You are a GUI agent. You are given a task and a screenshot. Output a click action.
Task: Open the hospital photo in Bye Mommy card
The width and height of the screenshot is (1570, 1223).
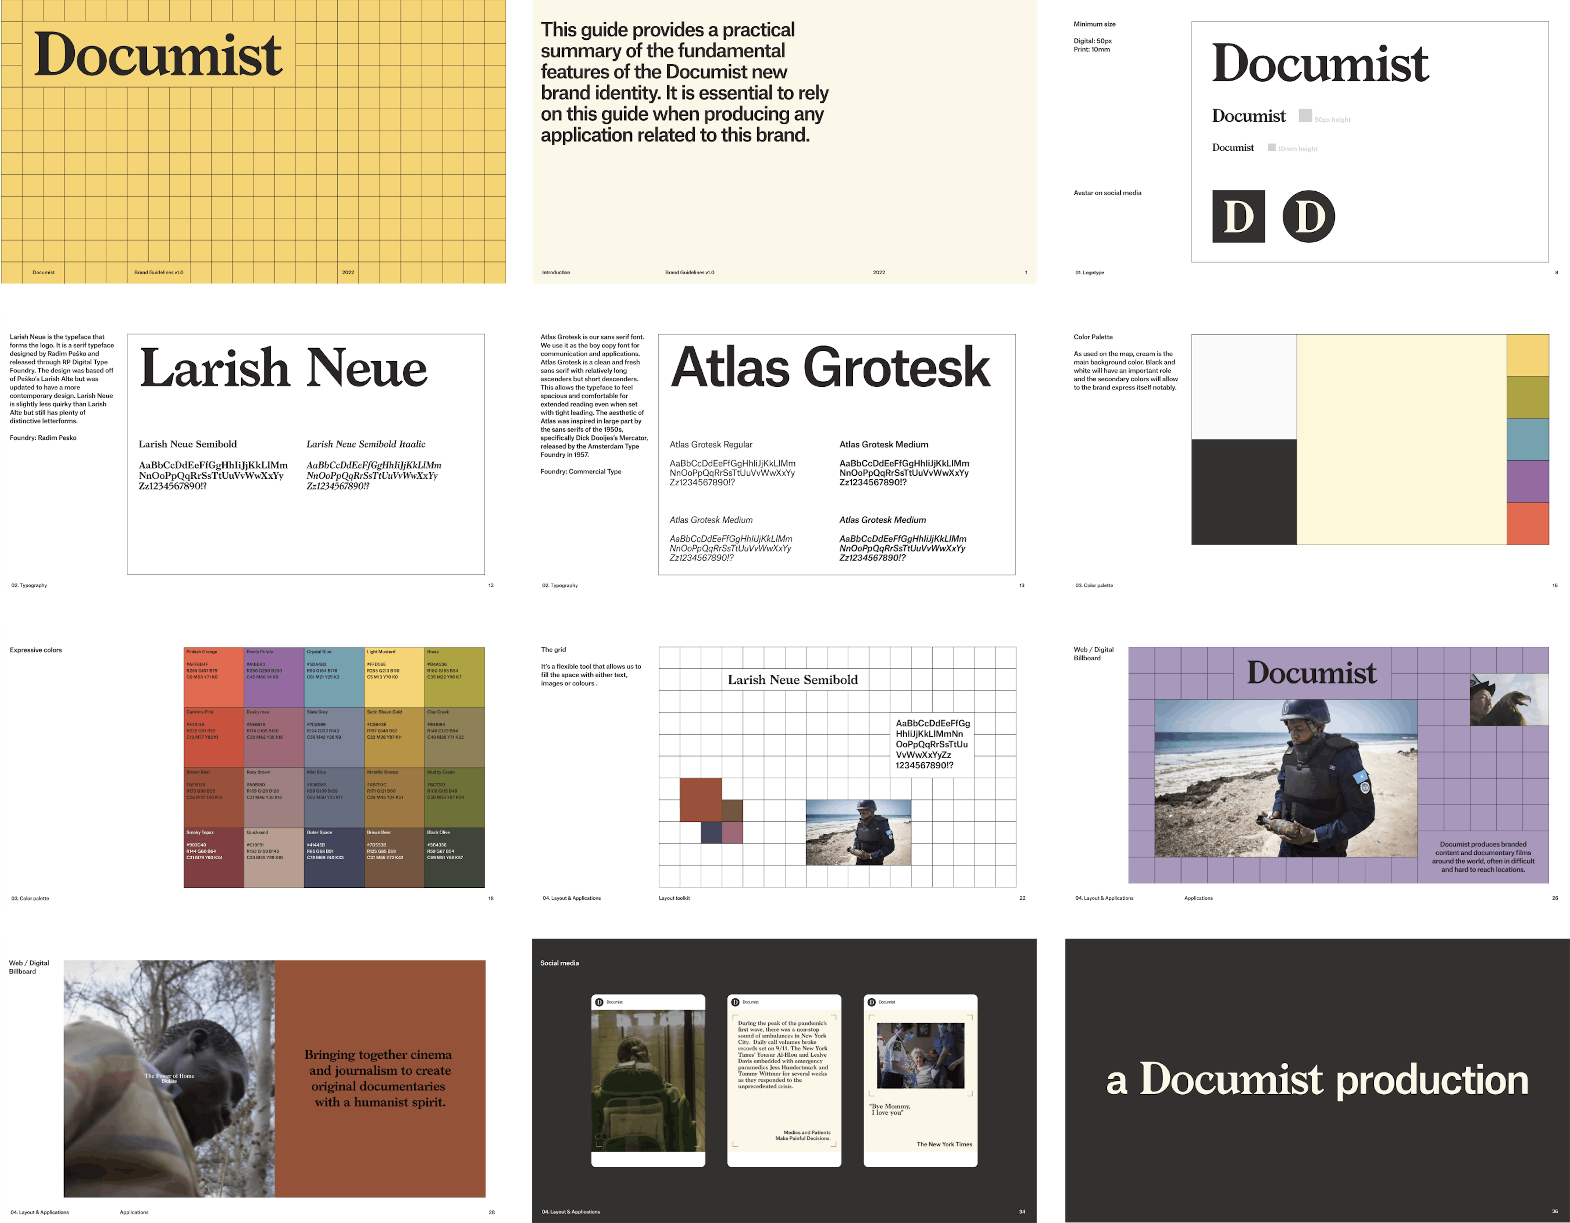coord(920,1055)
